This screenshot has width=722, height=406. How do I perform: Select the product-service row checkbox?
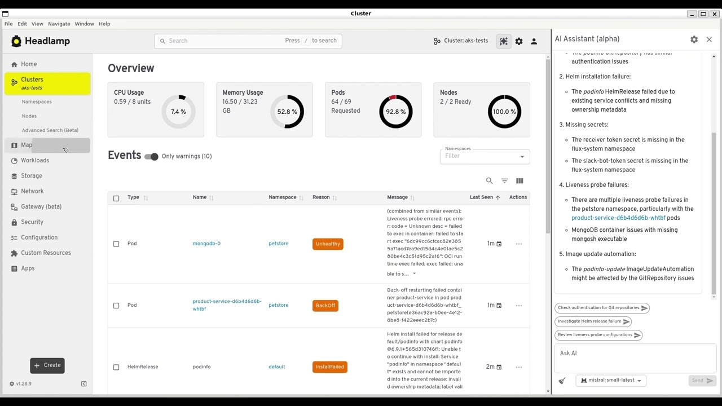(116, 306)
